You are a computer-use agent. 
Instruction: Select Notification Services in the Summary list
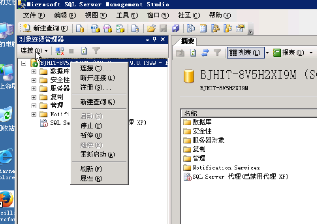click(222, 168)
